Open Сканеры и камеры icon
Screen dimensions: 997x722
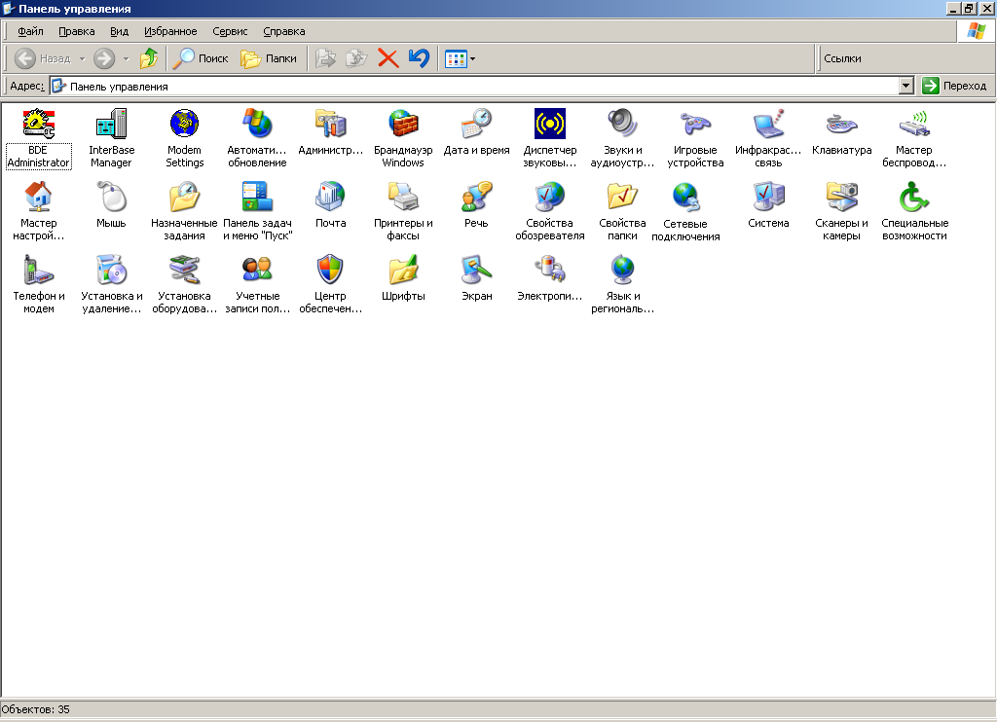(x=842, y=197)
